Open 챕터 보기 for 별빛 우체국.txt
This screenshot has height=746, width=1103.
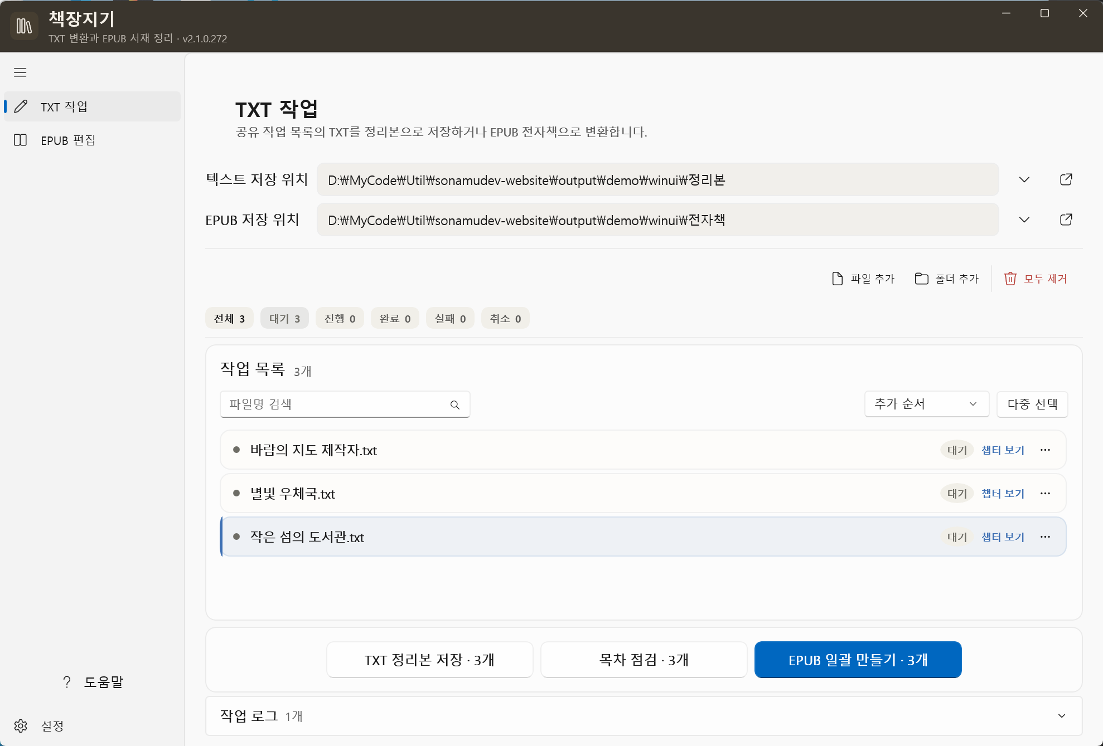pyautogui.click(x=1003, y=494)
